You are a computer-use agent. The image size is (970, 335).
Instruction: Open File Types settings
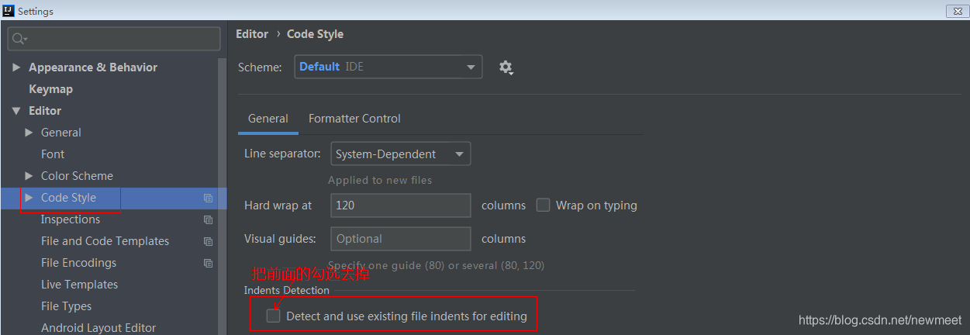[66, 306]
